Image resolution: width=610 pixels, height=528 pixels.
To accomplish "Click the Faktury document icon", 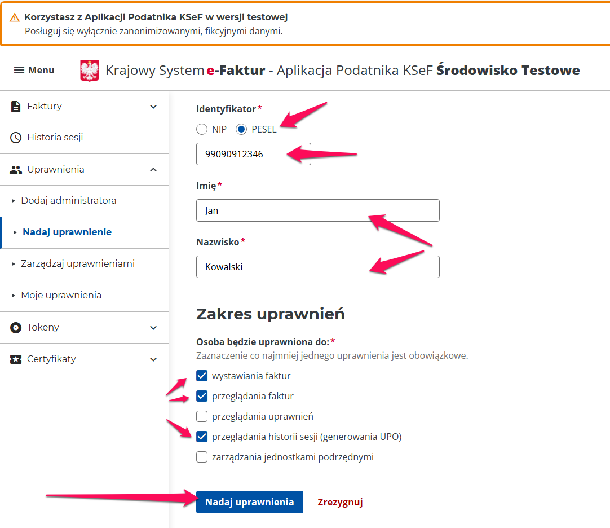I will point(16,106).
